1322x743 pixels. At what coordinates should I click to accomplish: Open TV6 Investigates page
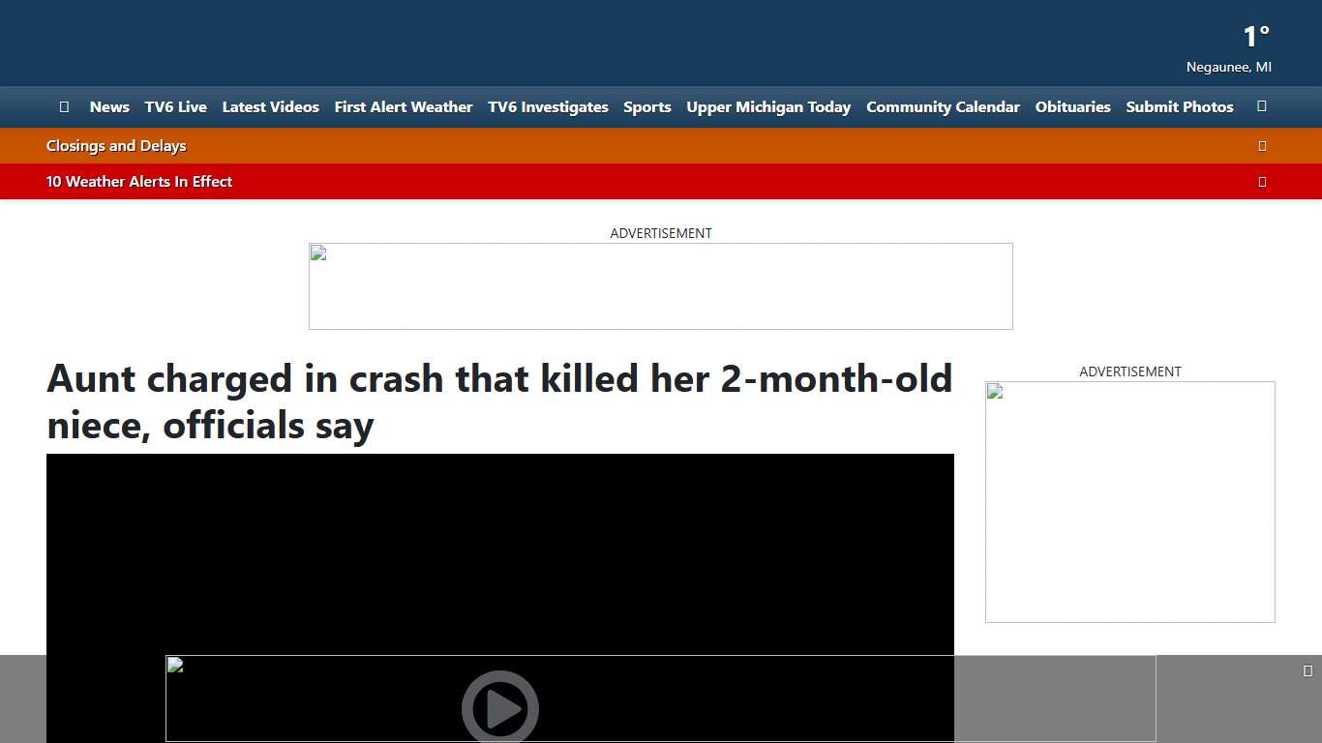(548, 107)
